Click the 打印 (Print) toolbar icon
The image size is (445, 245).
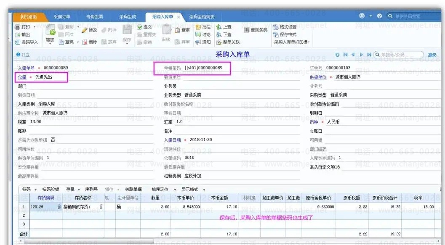pyautogui.click(x=18, y=27)
